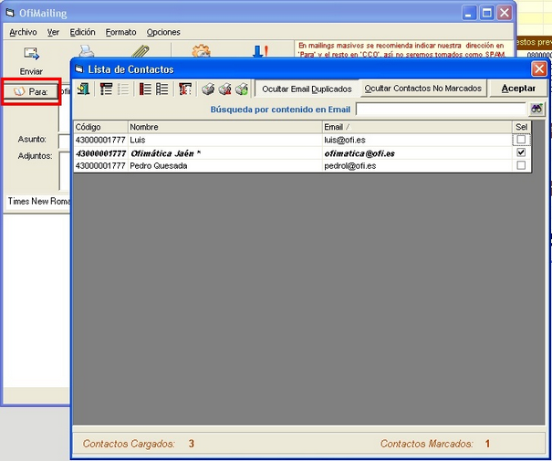Minimize the OfiMailing window
The image size is (552, 461).
[469, 13]
